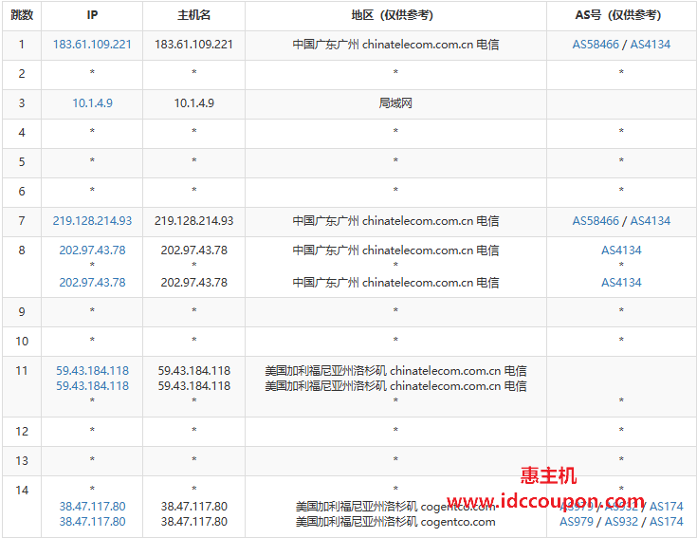Open the AS979 link in the last line

[x=577, y=522]
